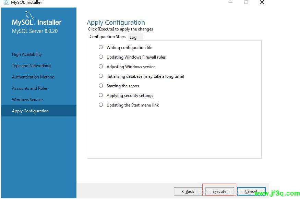
Task: Open Type and Networking sidebar step
Action: tap(31, 66)
